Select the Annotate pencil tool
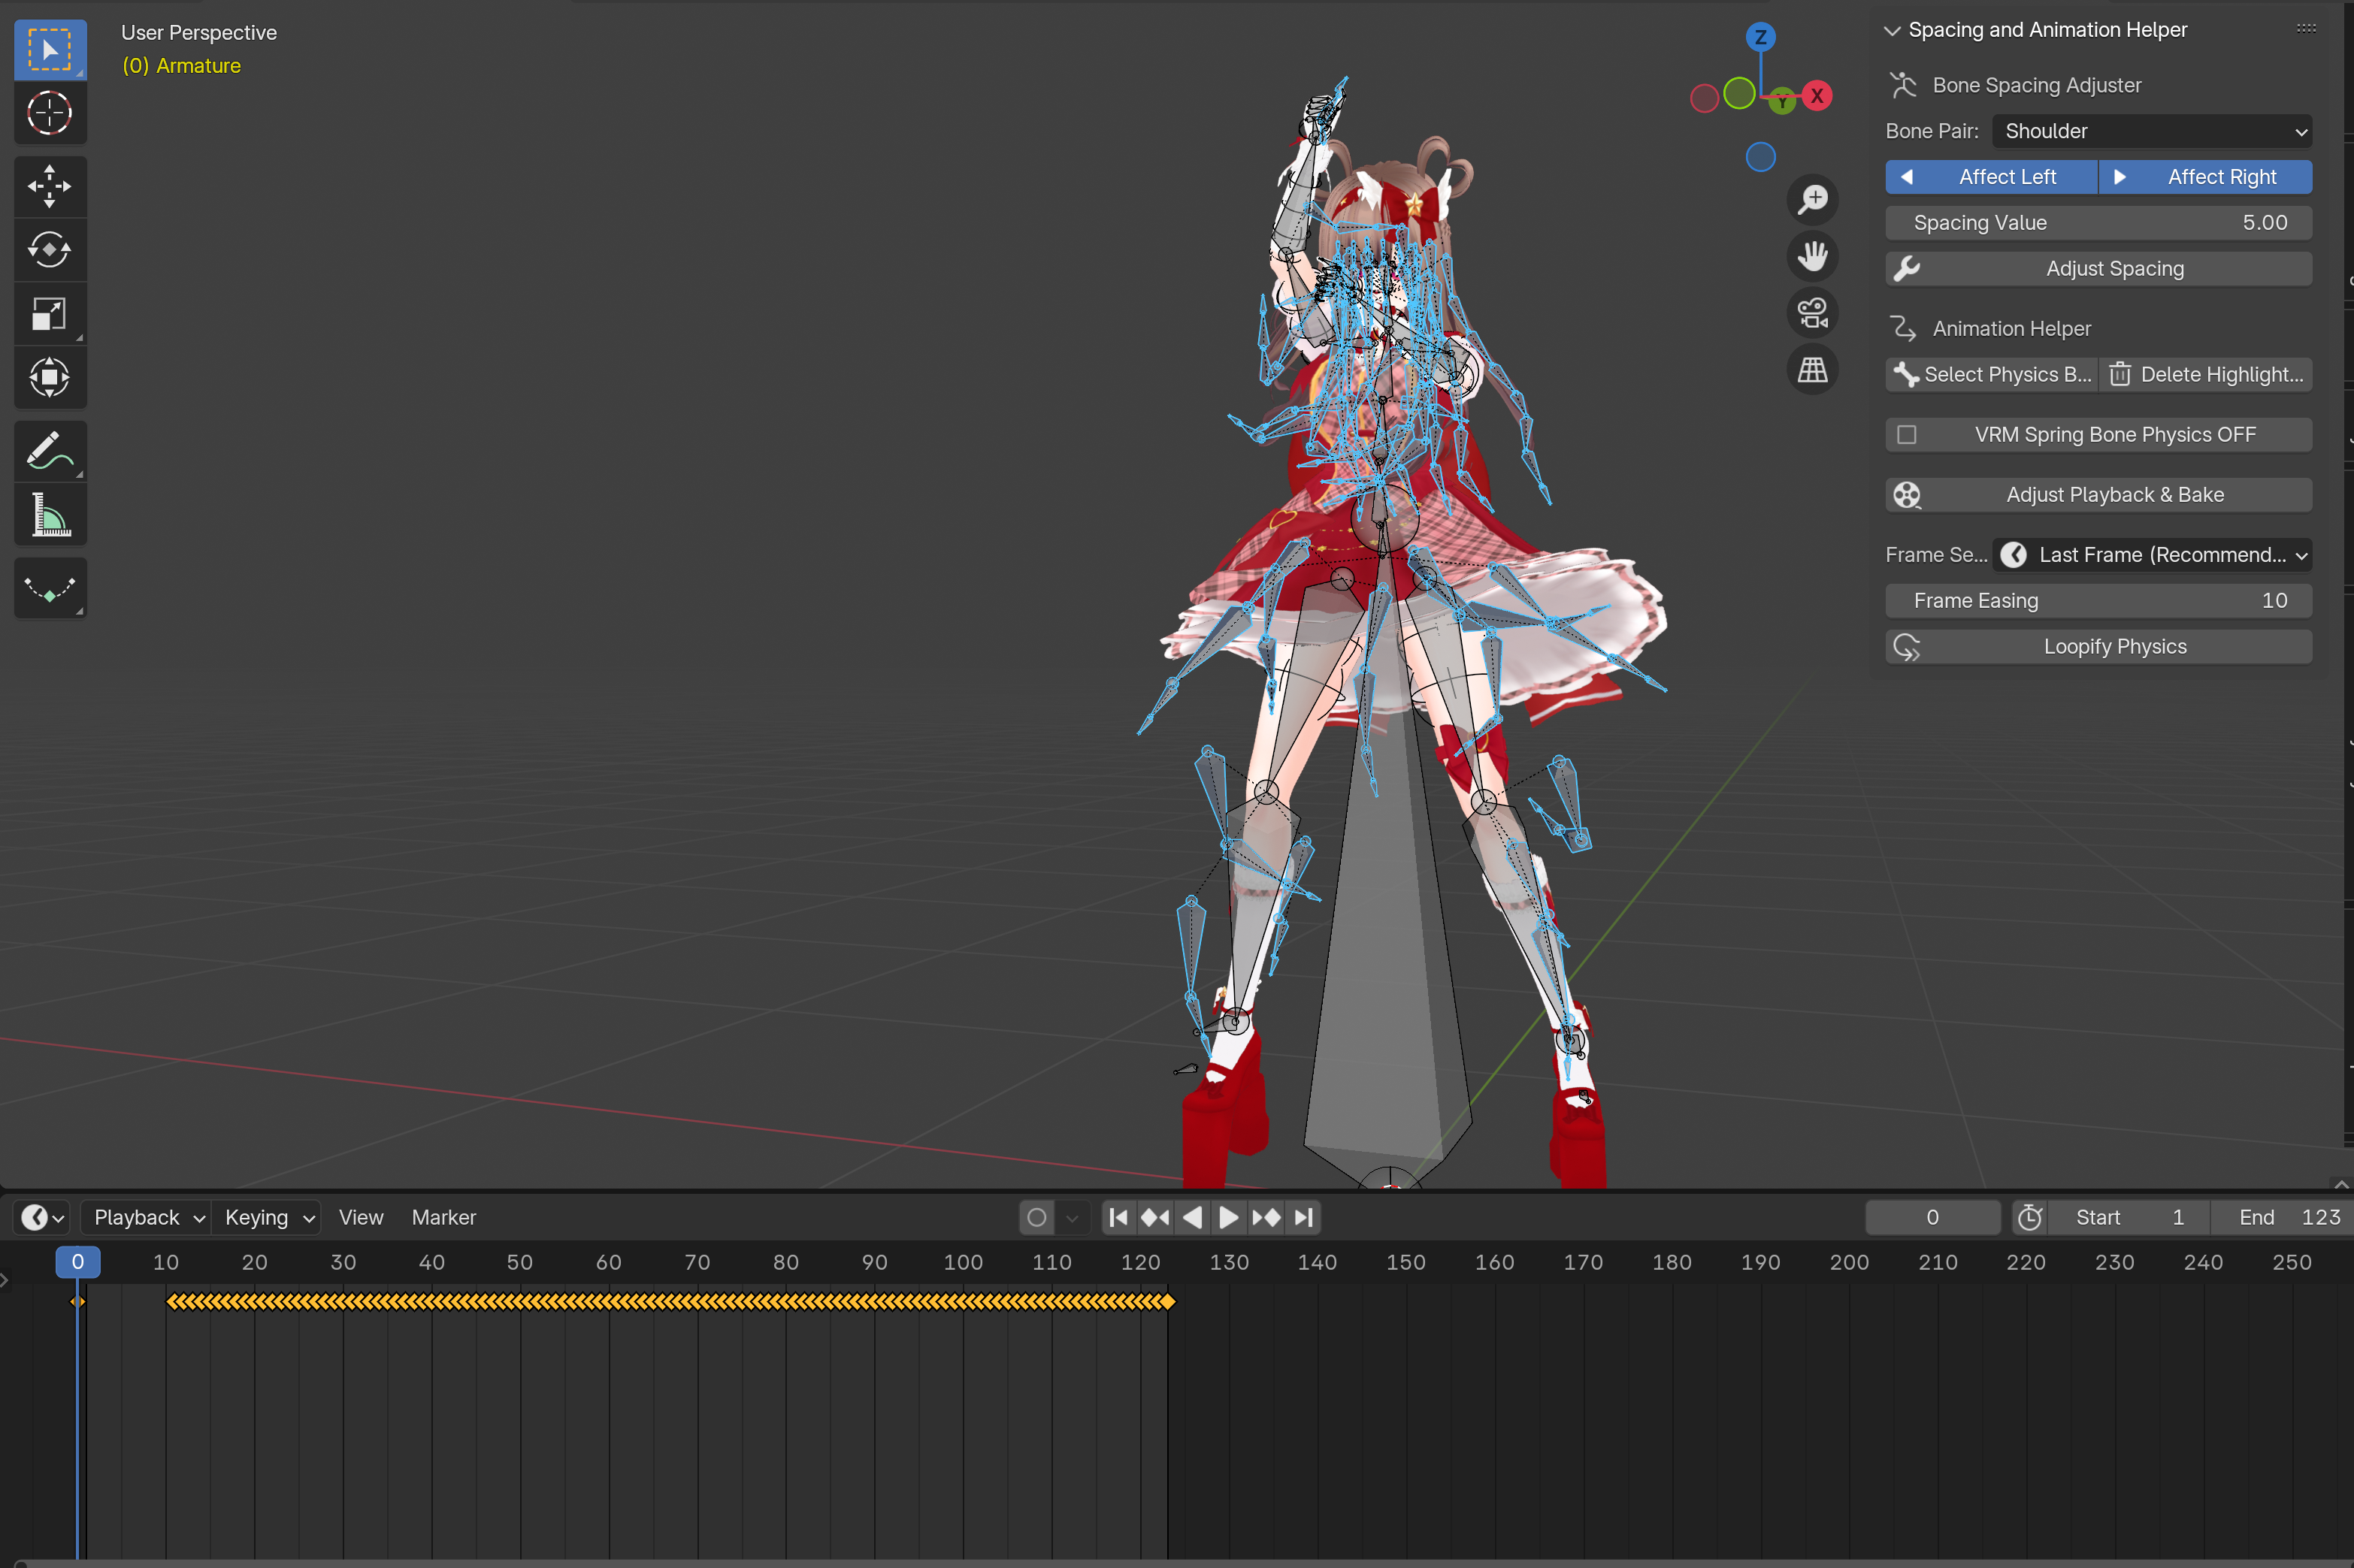The height and width of the screenshot is (1568, 2354). click(x=49, y=451)
